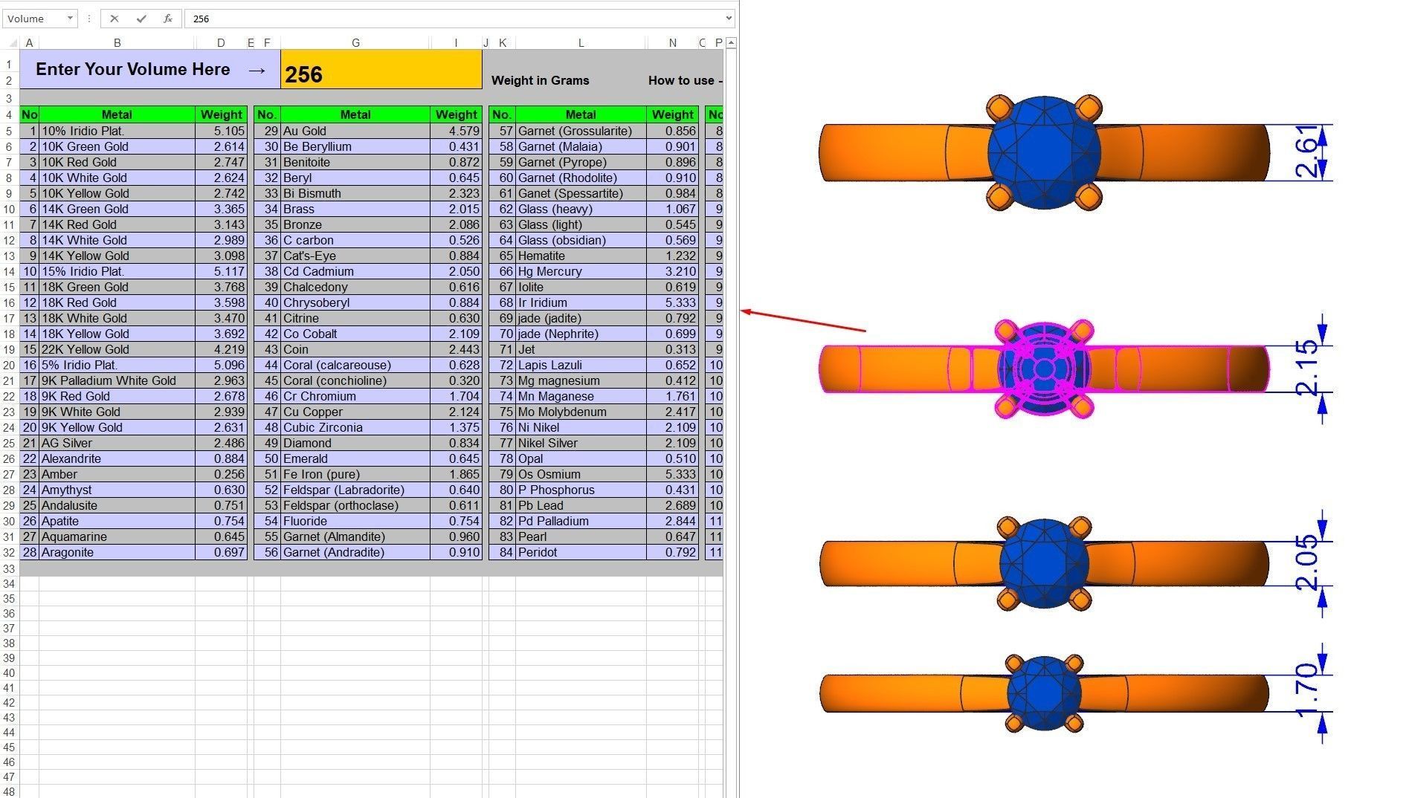Select the 'Garnet (Andradite)' cell

coord(355,552)
